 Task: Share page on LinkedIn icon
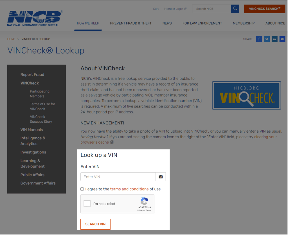click(274, 39)
